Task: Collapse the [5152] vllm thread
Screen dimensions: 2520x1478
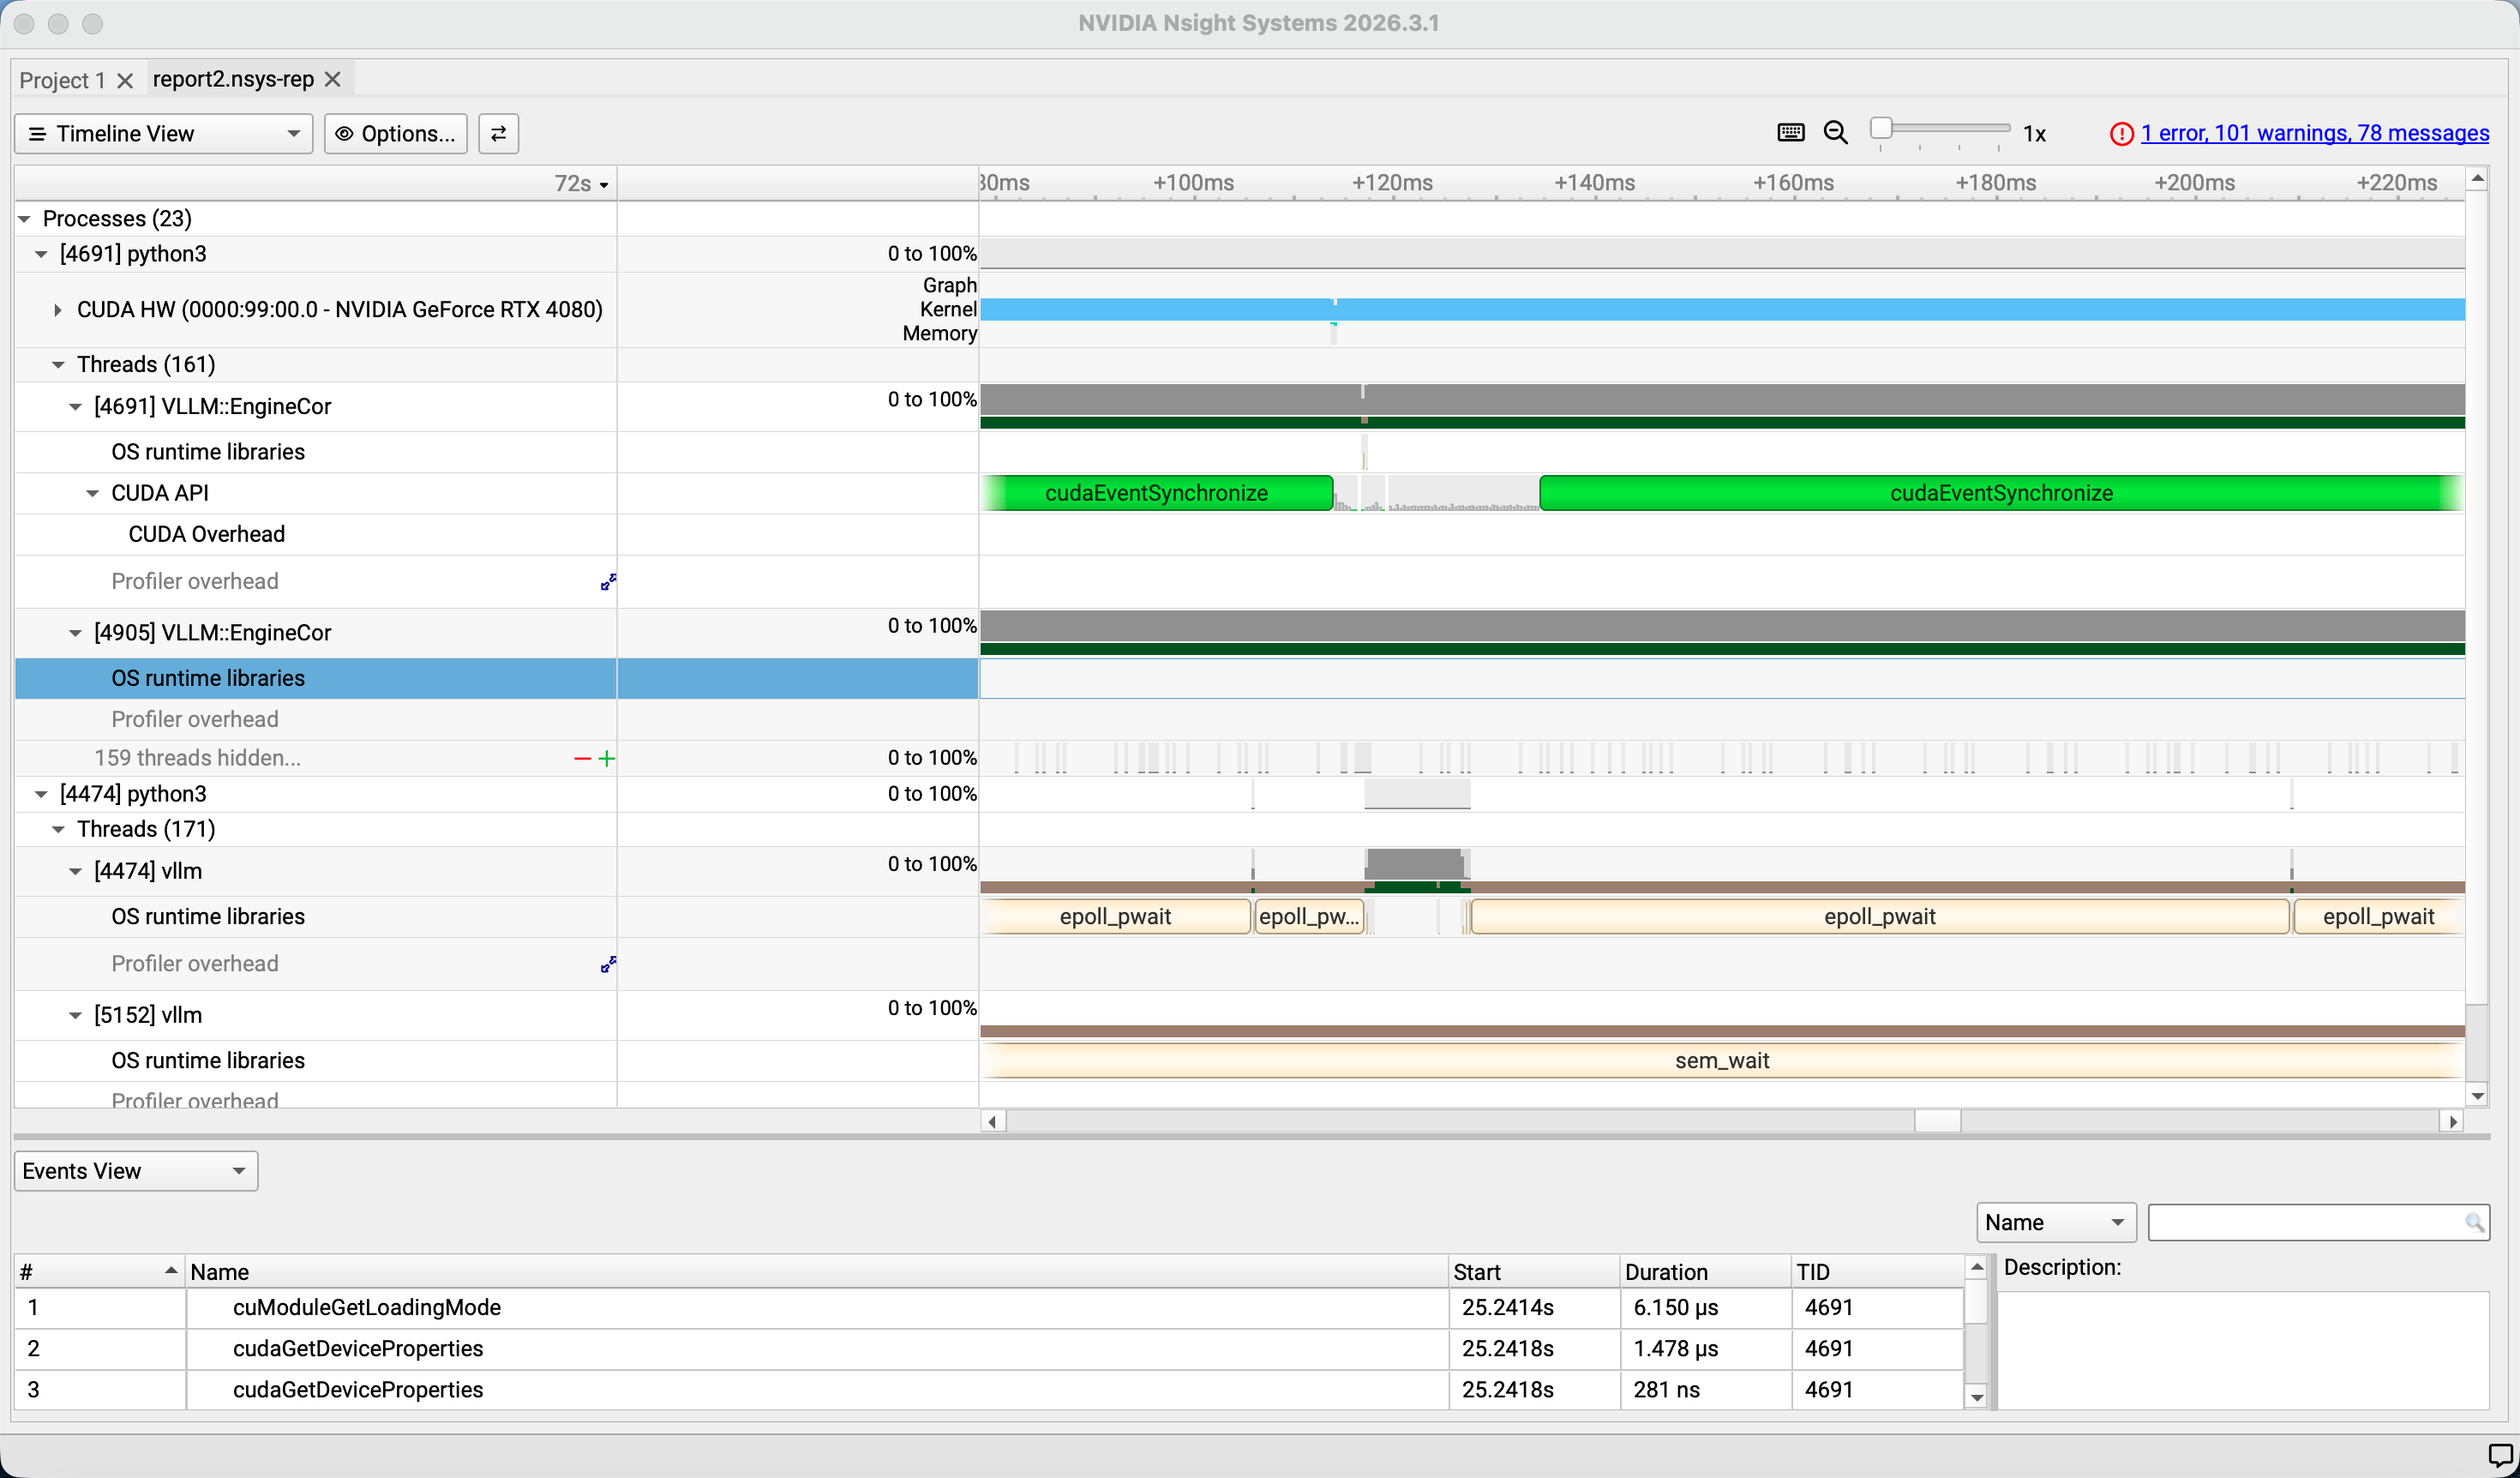Action: point(75,1015)
